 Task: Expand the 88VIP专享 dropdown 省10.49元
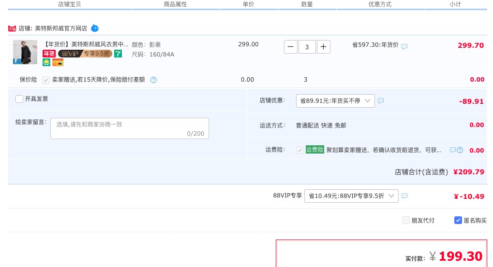coord(352,196)
